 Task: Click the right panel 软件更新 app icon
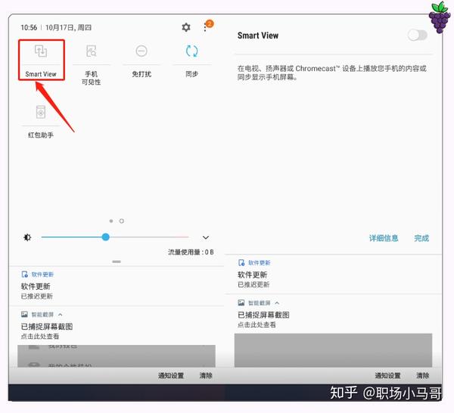(241, 262)
